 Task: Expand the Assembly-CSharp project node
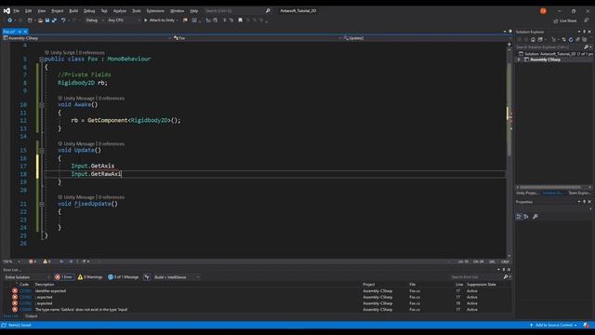[519, 60]
